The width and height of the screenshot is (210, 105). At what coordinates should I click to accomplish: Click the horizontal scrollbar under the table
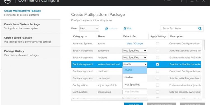109,100
